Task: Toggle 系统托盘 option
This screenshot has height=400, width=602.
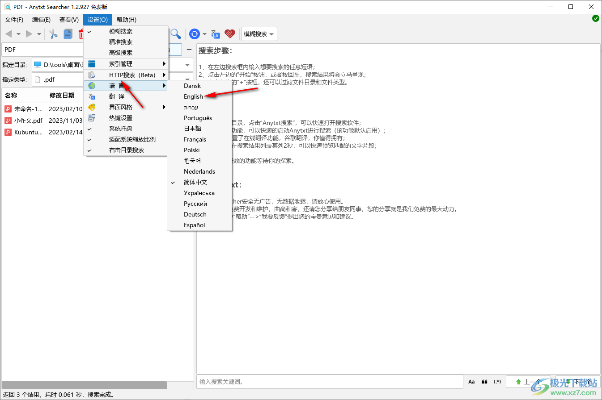Action: click(x=126, y=129)
